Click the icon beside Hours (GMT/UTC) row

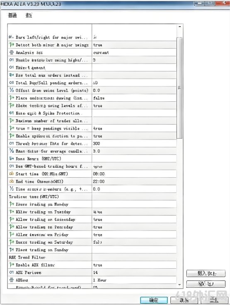pos(12,159)
